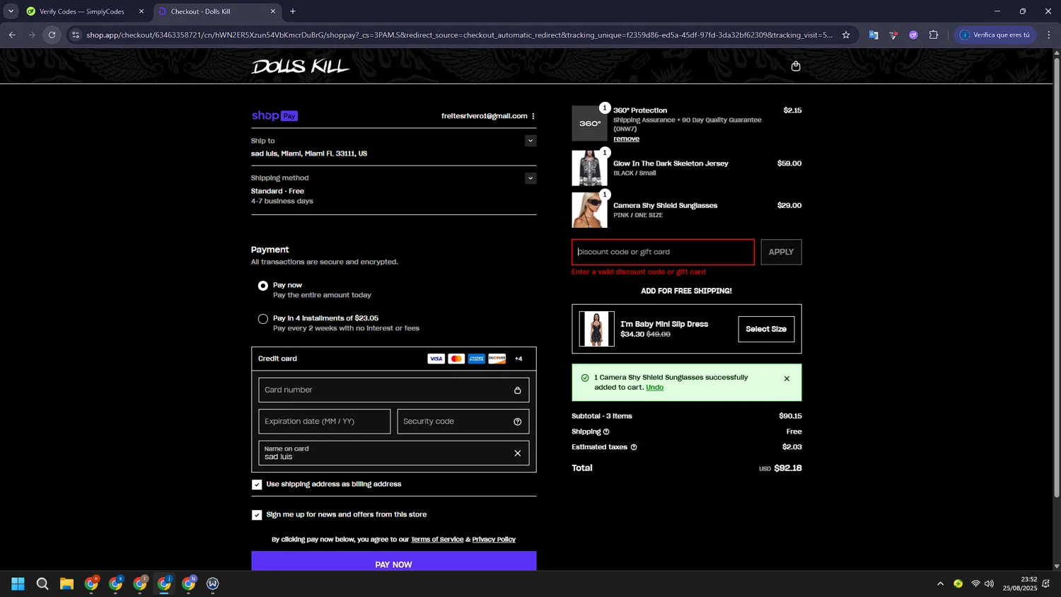Screen dimensions: 1061x597
Task: Open the browser Extensions puzzle icon
Action: [x=934, y=35]
